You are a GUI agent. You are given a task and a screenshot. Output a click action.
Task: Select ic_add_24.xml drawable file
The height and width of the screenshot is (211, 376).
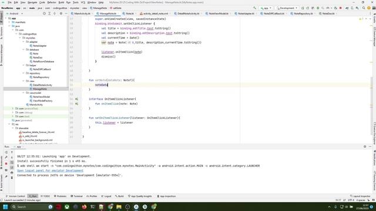[x=30, y=136]
